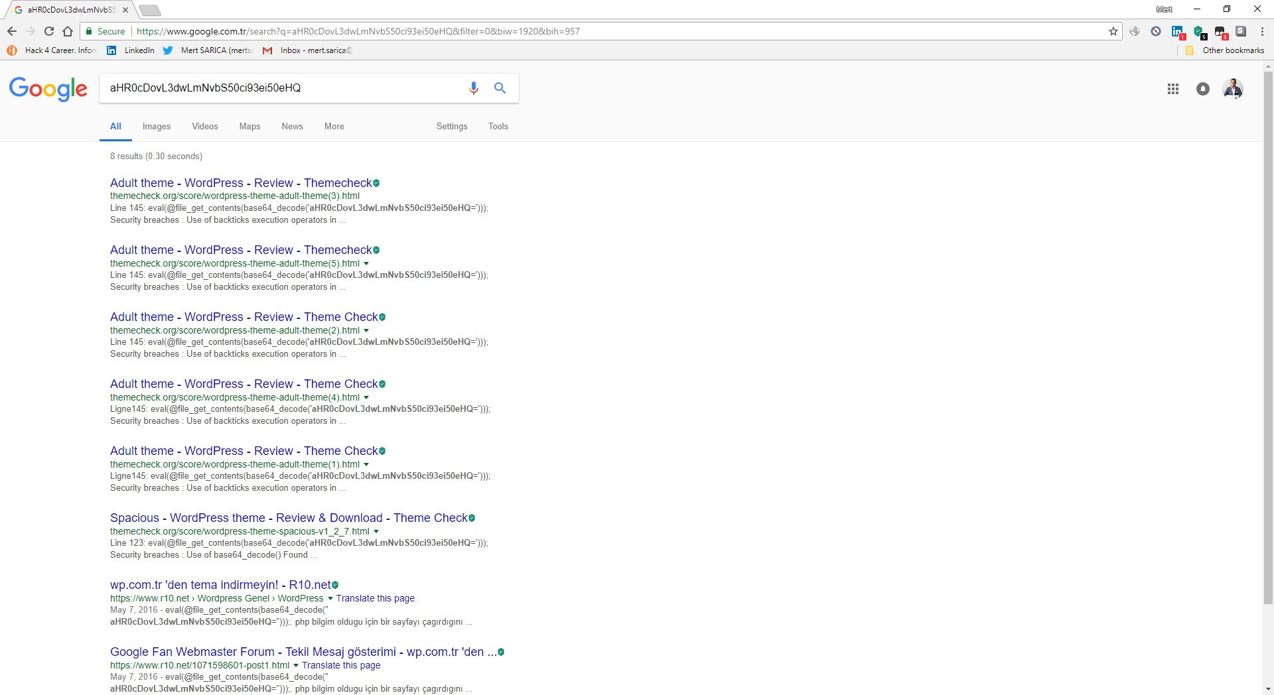Image resolution: width=1274 pixels, height=695 pixels.
Task: Go to the browser Home page
Action: pos(68,31)
